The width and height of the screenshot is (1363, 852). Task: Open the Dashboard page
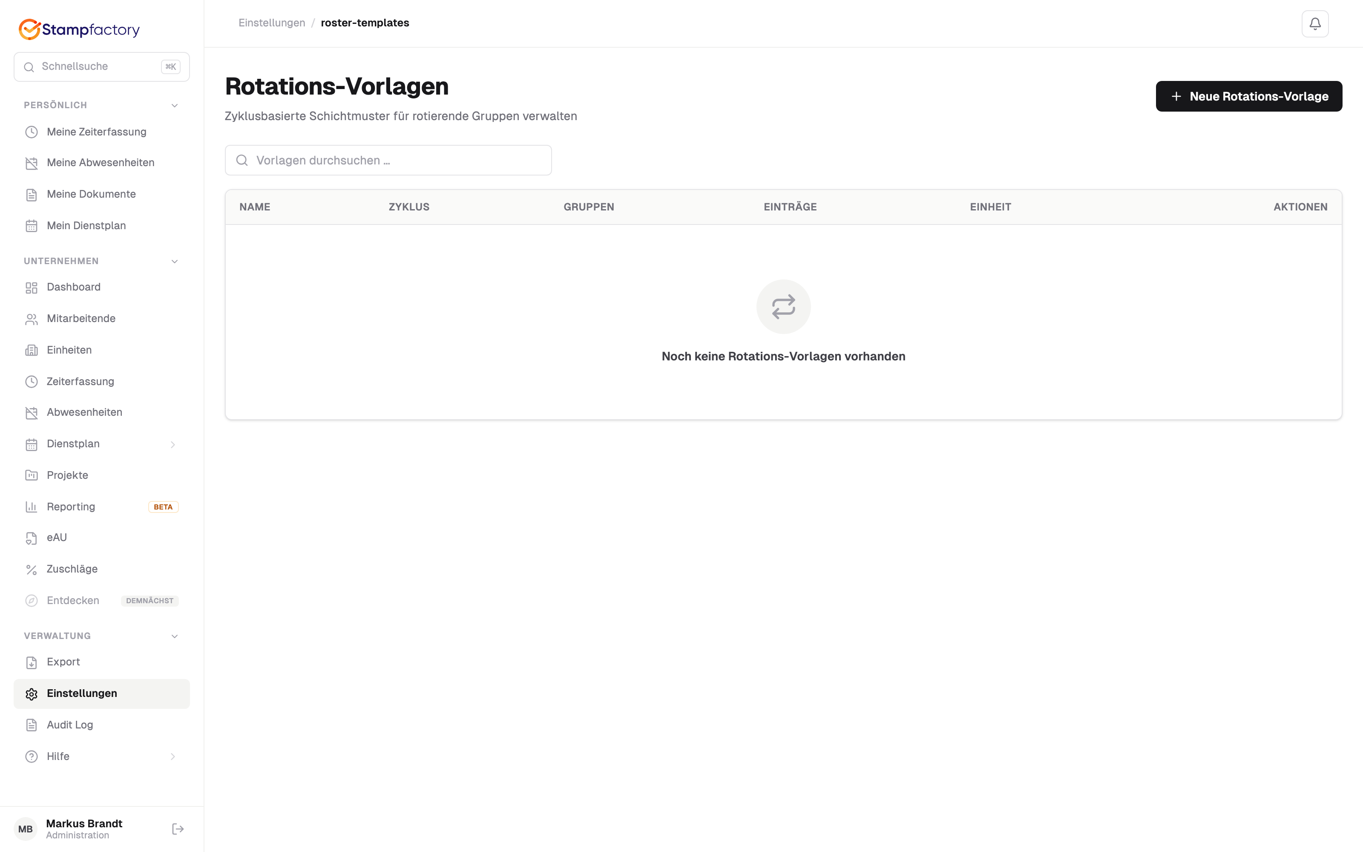coord(101,288)
